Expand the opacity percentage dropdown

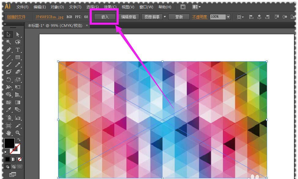(x=228, y=17)
